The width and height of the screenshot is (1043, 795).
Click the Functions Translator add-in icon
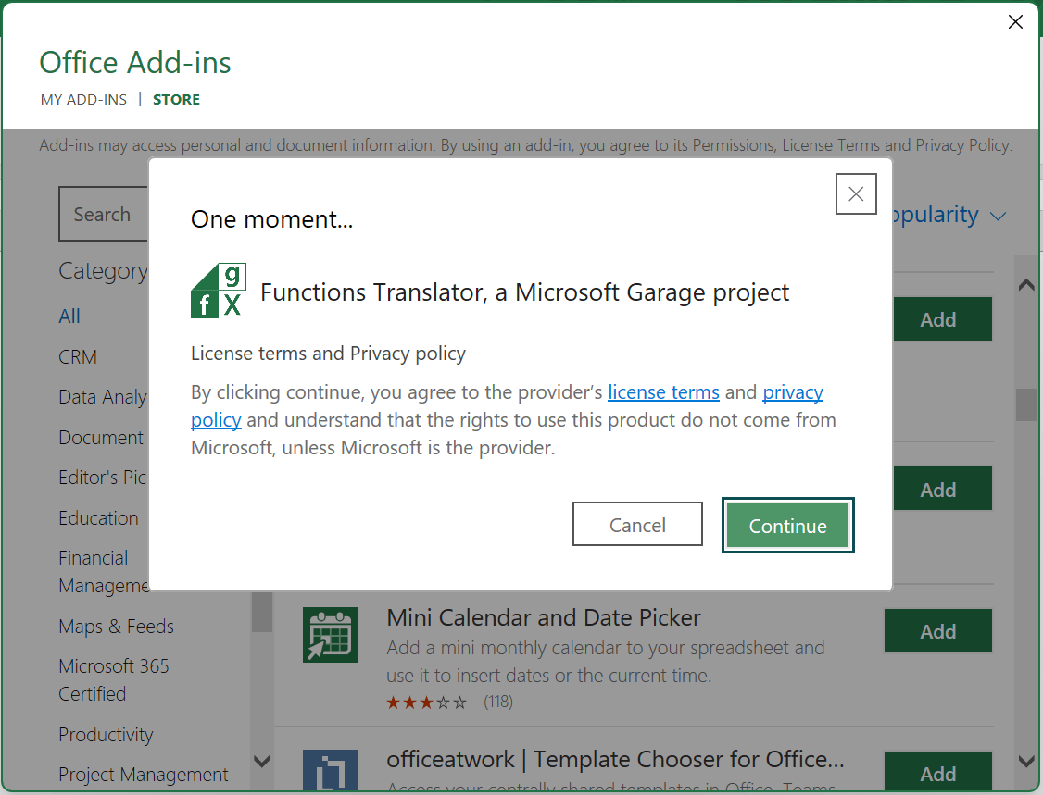[218, 292]
